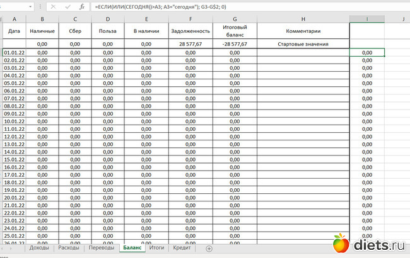Switch to the Доходы sheet tab

coord(39,248)
